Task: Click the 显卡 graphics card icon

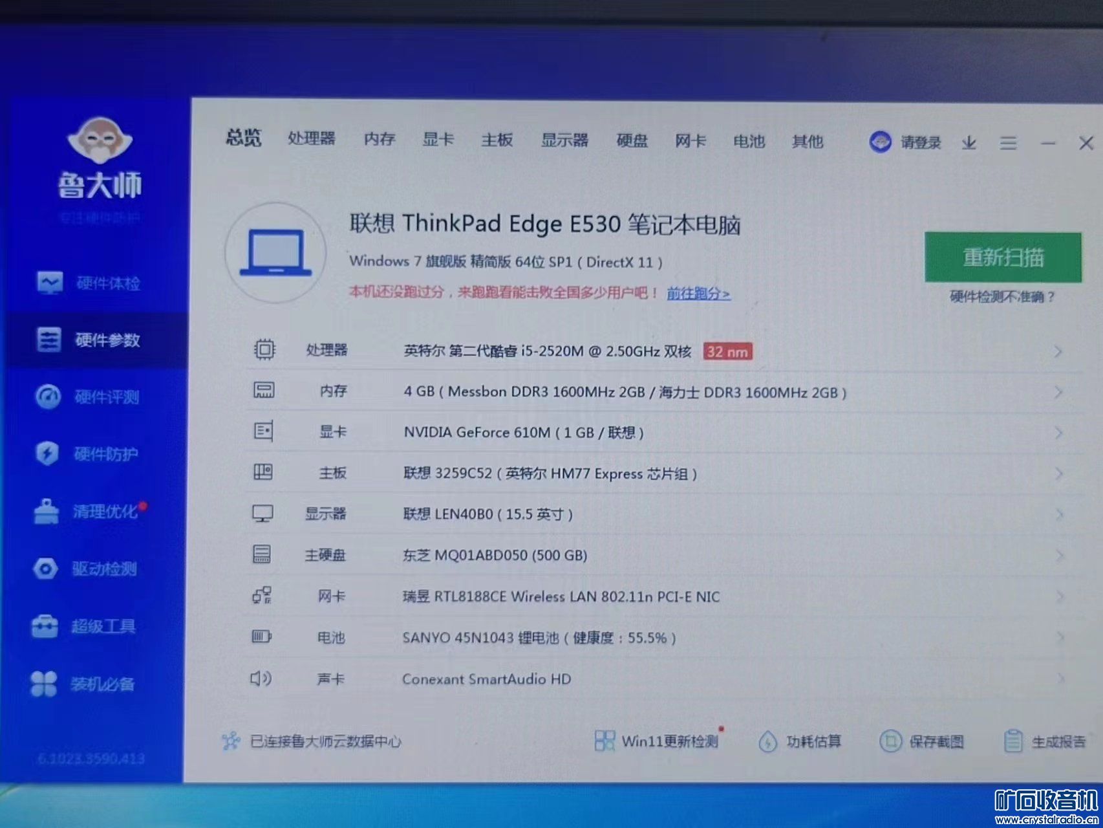Action: click(x=263, y=431)
